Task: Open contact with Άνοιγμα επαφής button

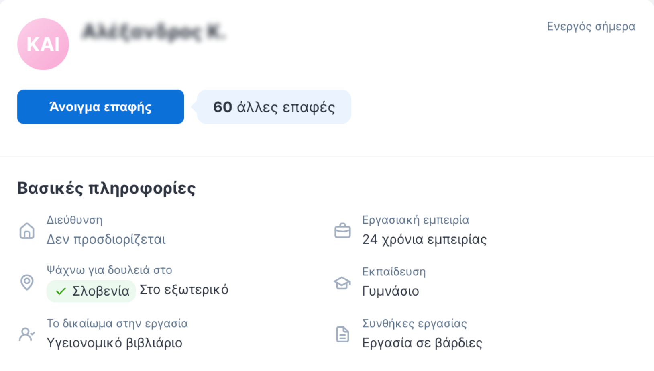Action: 100,107
